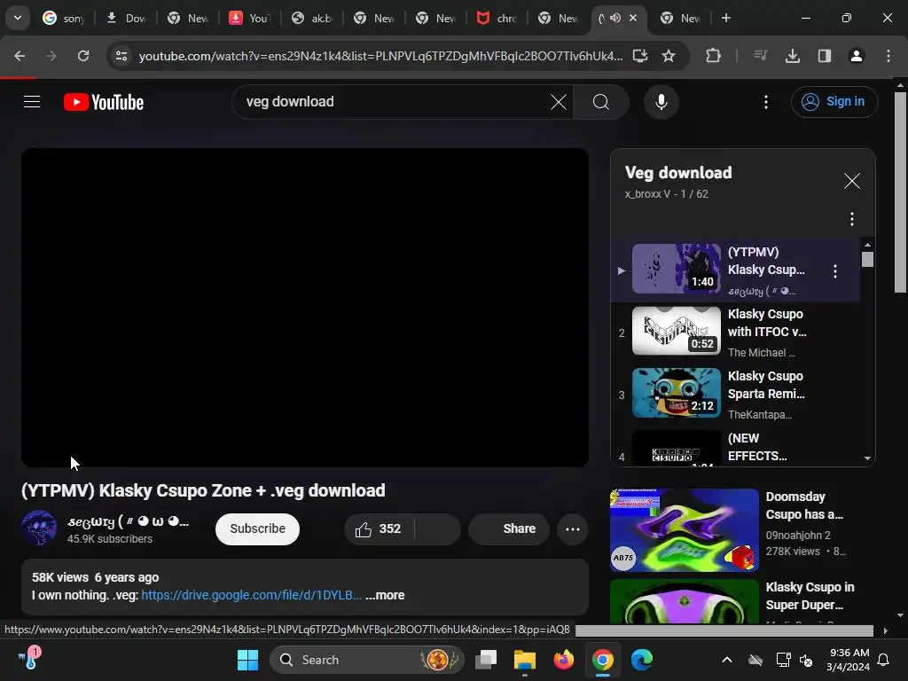Expand description with ...more
This screenshot has height=681, width=908.
pos(385,595)
